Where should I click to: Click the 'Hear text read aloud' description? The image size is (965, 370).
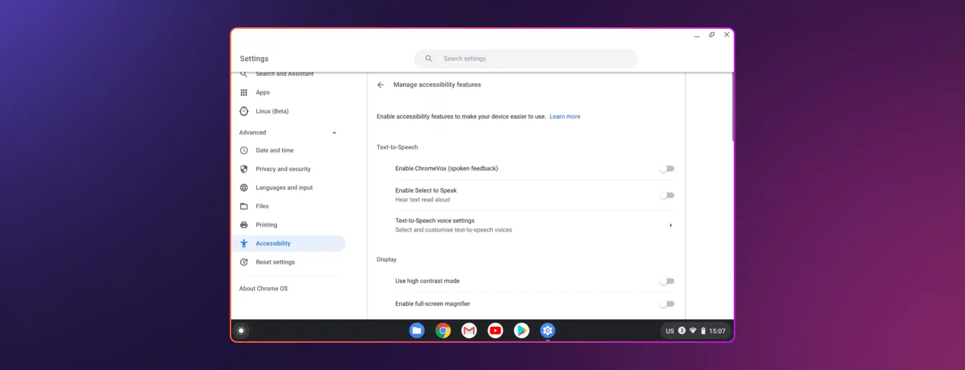(422, 200)
